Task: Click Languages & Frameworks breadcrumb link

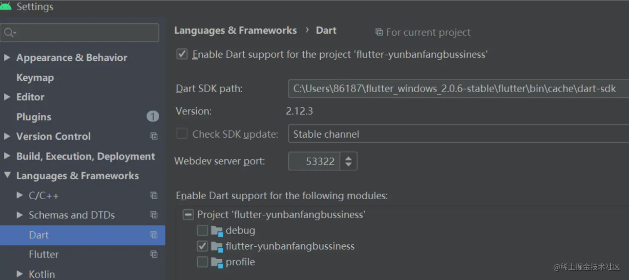Action: (x=235, y=30)
